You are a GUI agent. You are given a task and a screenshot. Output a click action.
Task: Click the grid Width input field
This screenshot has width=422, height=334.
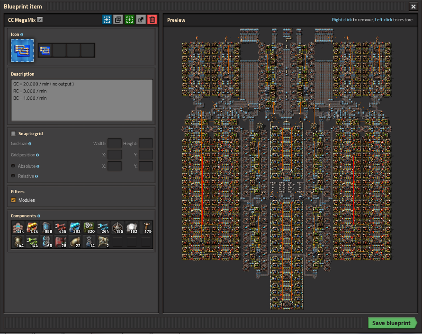tap(115, 143)
